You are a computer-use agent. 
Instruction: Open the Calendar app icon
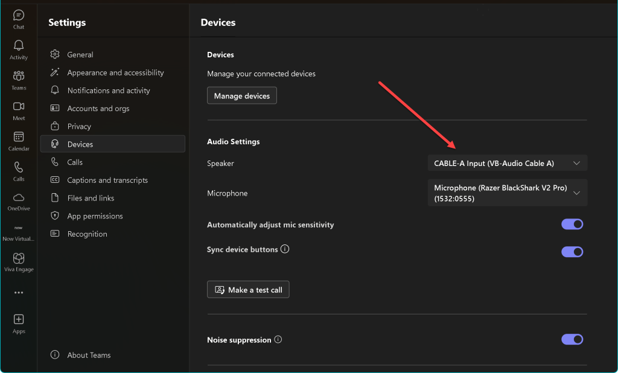[x=19, y=137]
